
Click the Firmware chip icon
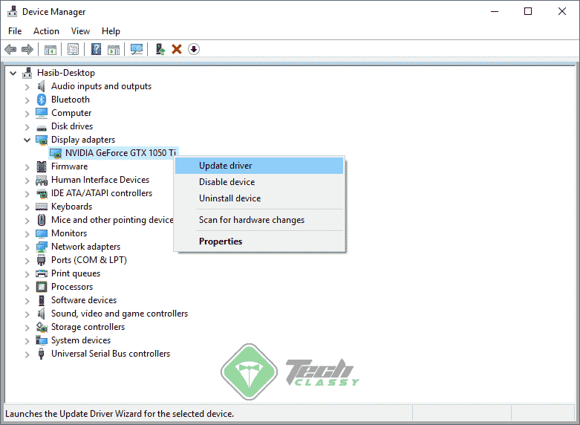point(42,166)
